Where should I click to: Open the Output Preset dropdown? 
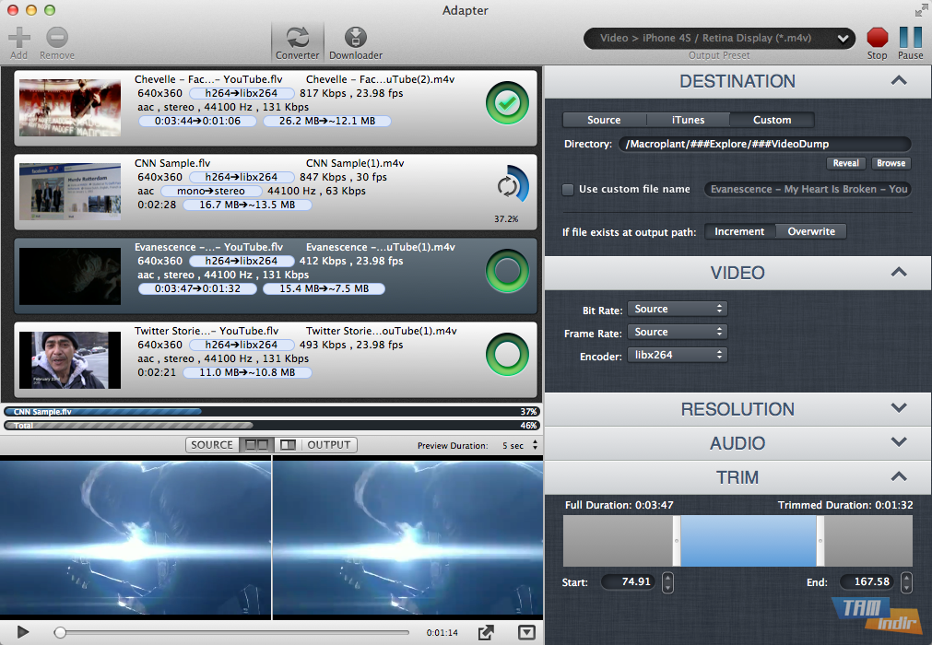click(719, 38)
